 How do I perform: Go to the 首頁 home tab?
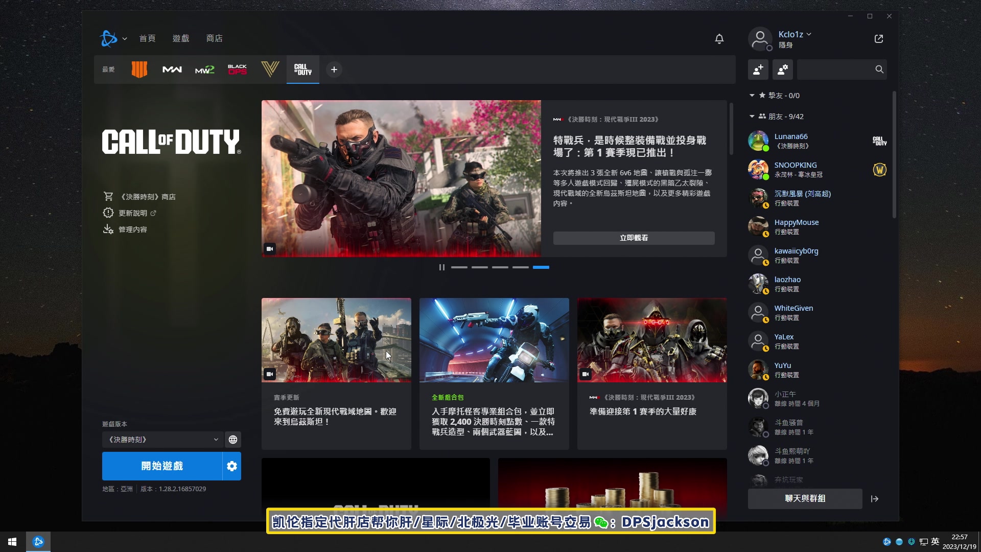[148, 39]
